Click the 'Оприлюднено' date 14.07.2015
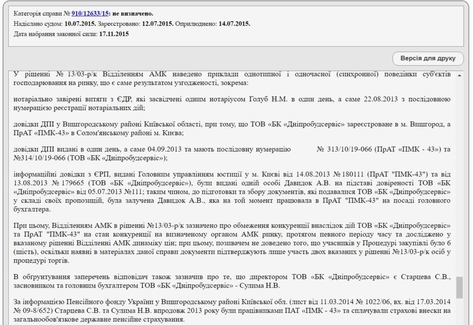The width and height of the screenshot is (473, 325). [x=234, y=24]
